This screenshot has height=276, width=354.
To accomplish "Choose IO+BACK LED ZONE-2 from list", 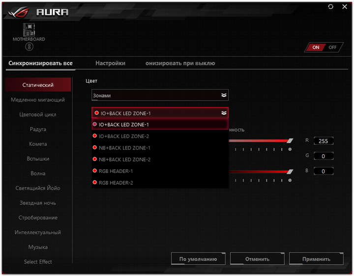I will pyautogui.click(x=160, y=136).
